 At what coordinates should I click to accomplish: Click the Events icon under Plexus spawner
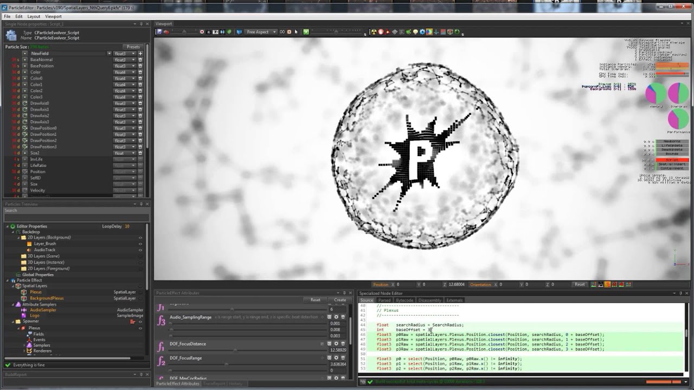tap(30, 340)
